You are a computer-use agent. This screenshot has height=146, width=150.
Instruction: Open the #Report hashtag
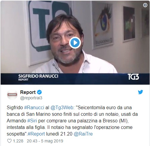pyautogui.click(x=36, y=134)
